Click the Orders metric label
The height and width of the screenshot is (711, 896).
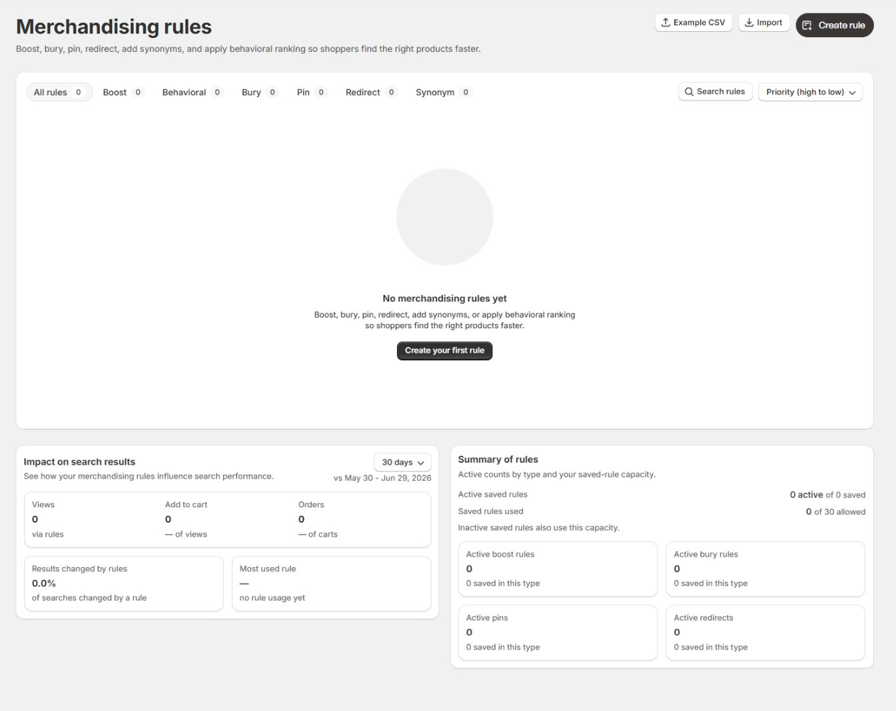coord(311,505)
